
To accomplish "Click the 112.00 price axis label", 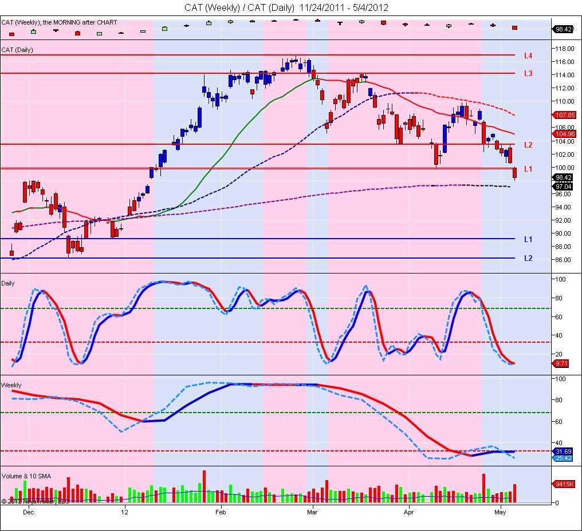I will click(x=565, y=88).
